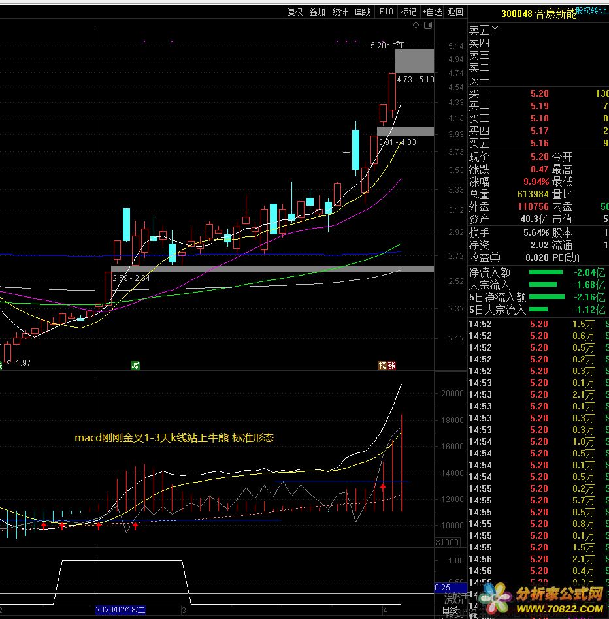609x619 pixels.
Task: Click the diamond icon above the chart
Action: 416,25
